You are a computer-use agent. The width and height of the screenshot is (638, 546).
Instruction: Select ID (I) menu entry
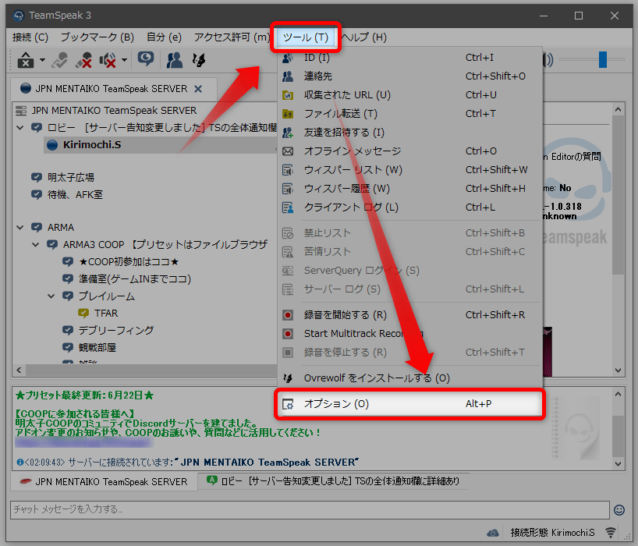[409, 58]
